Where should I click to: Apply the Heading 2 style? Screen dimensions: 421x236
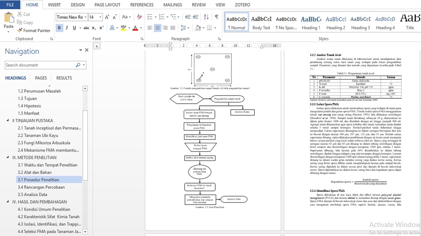[x=335, y=23]
